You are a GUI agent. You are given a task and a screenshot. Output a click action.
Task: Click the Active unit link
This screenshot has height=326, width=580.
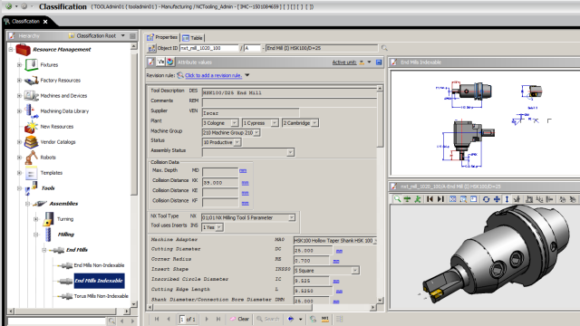[x=344, y=62]
